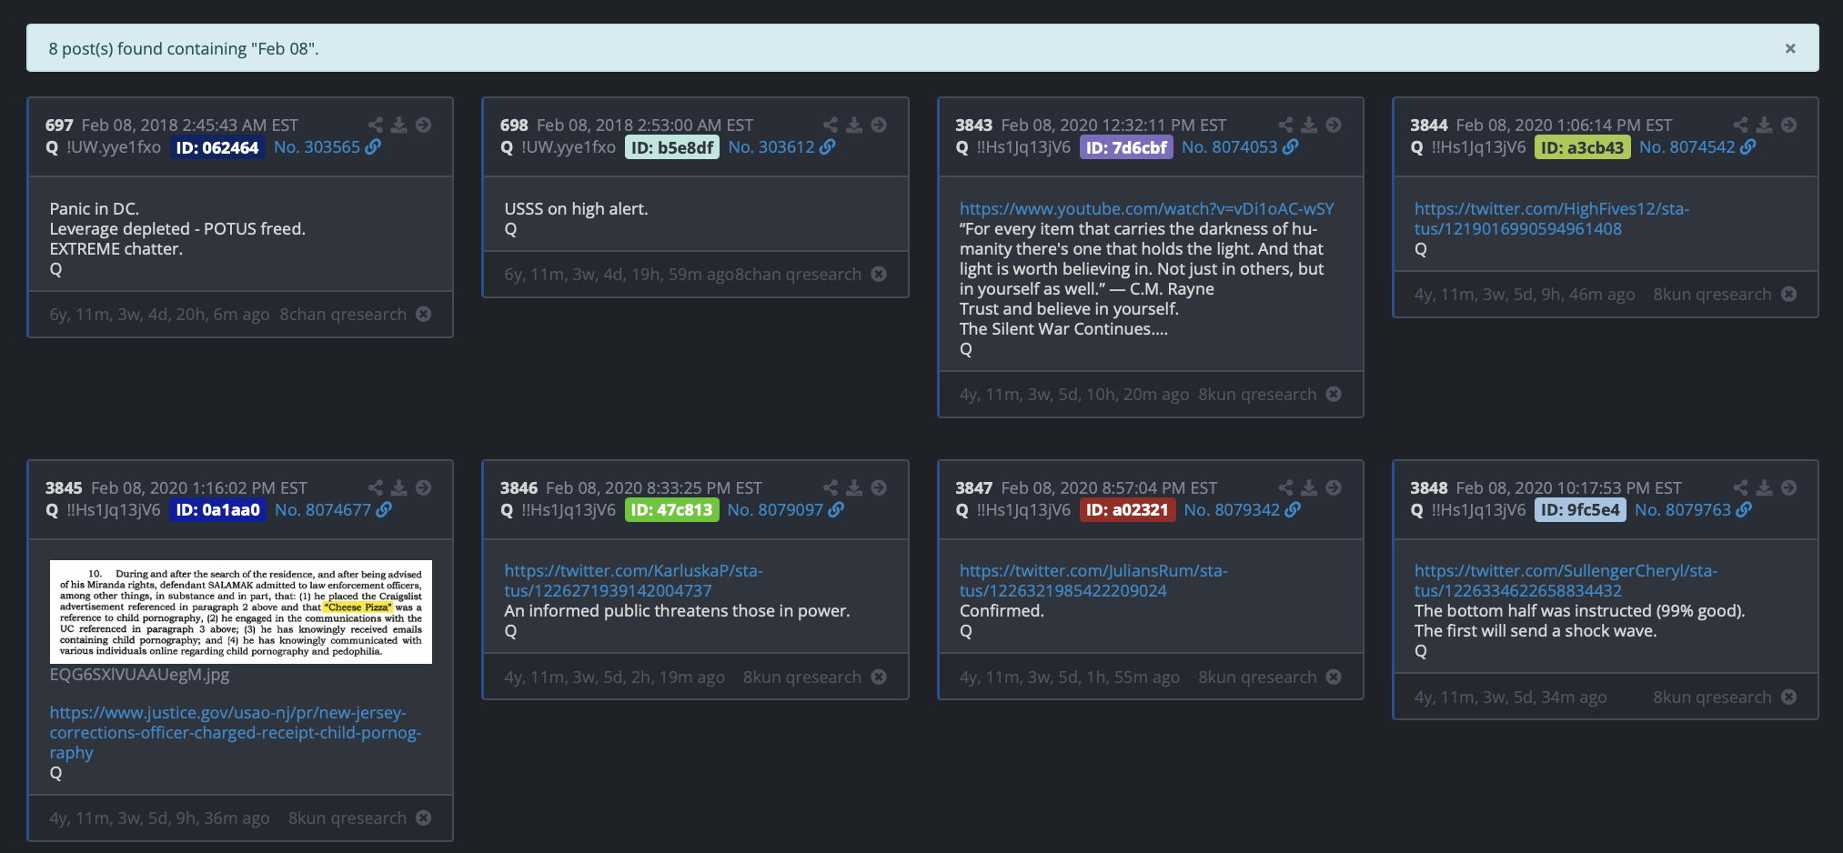Download post 3848 icon

[1764, 487]
